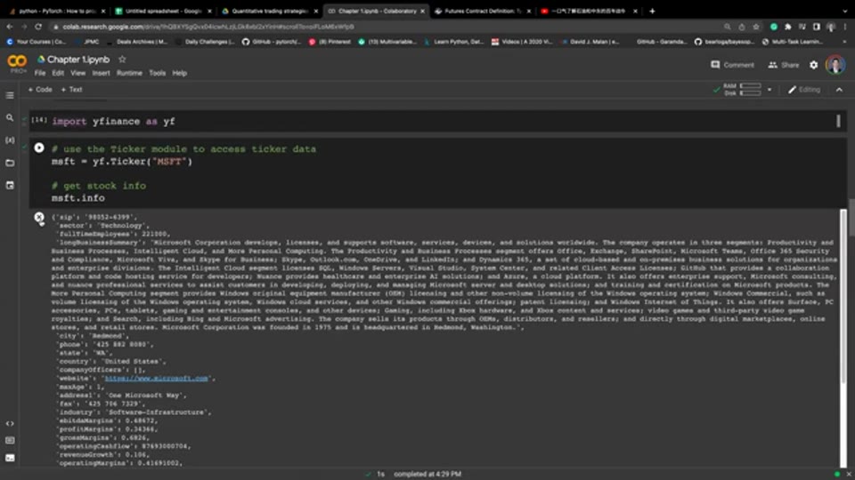Open the browser extensions puzzle icon

click(788, 26)
